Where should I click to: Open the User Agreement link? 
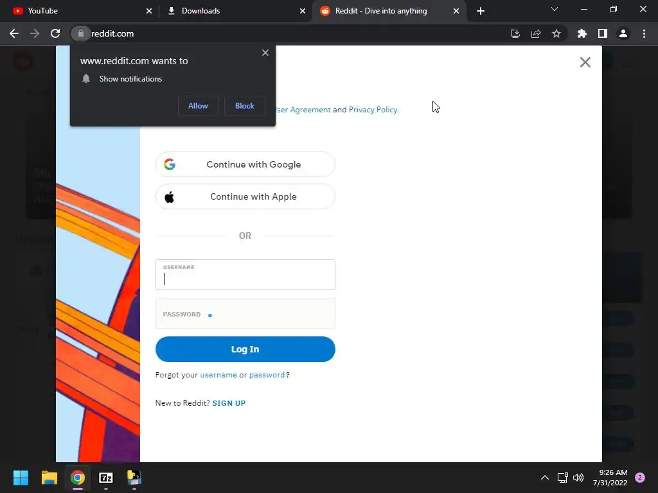click(303, 110)
